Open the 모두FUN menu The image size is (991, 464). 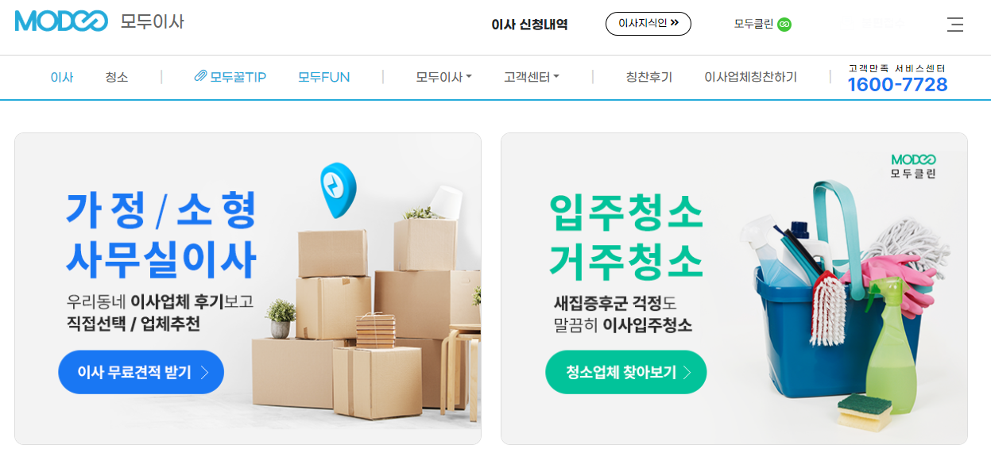324,77
